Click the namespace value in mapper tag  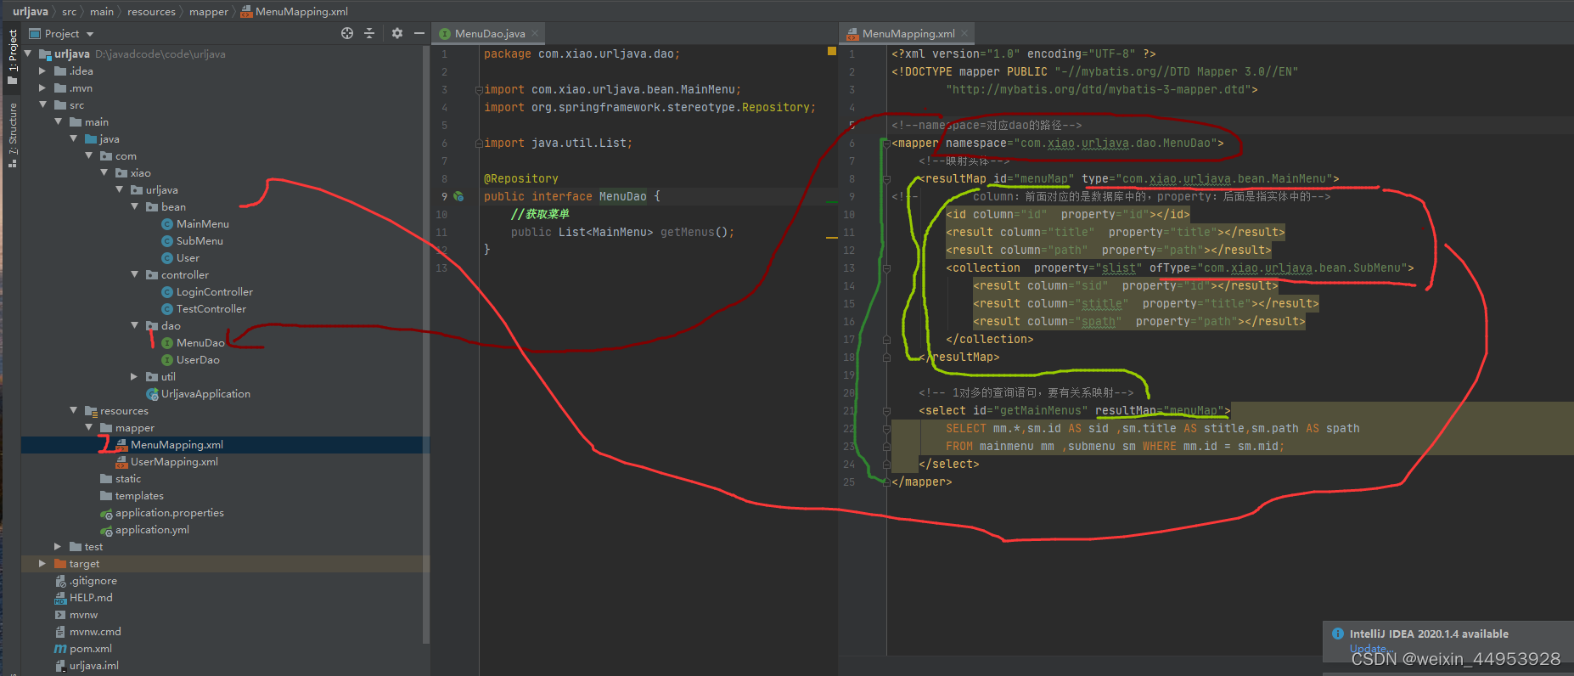(1116, 144)
